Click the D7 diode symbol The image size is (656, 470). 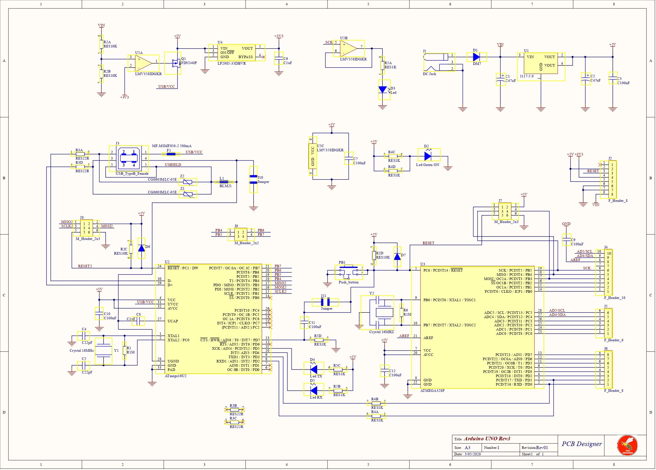tap(397, 257)
